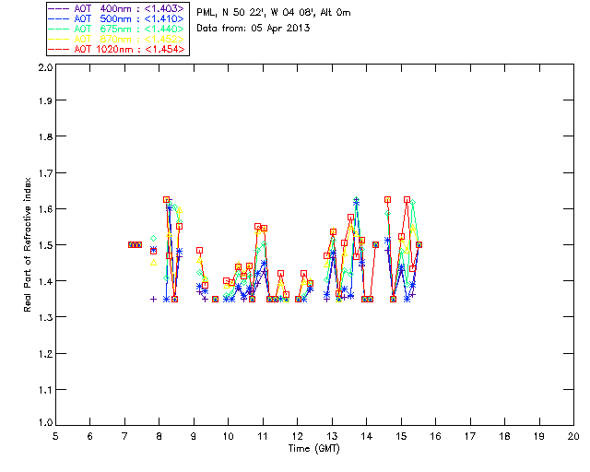The height and width of the screenshot is (472, 590).
Task: Click the 16 hour x-axis label
Action: pyautogui.click(x=435, y=436)
